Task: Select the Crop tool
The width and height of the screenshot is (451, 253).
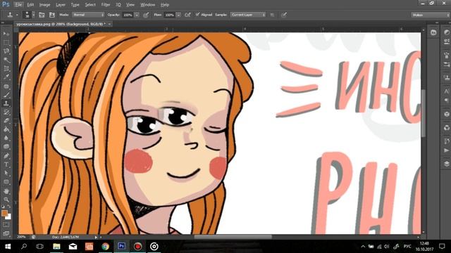Action: tap(6, 69)
